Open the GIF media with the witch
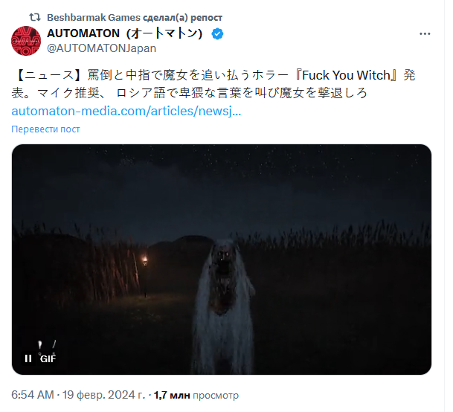Screen dimensions: 453x412 click(222, 260)
